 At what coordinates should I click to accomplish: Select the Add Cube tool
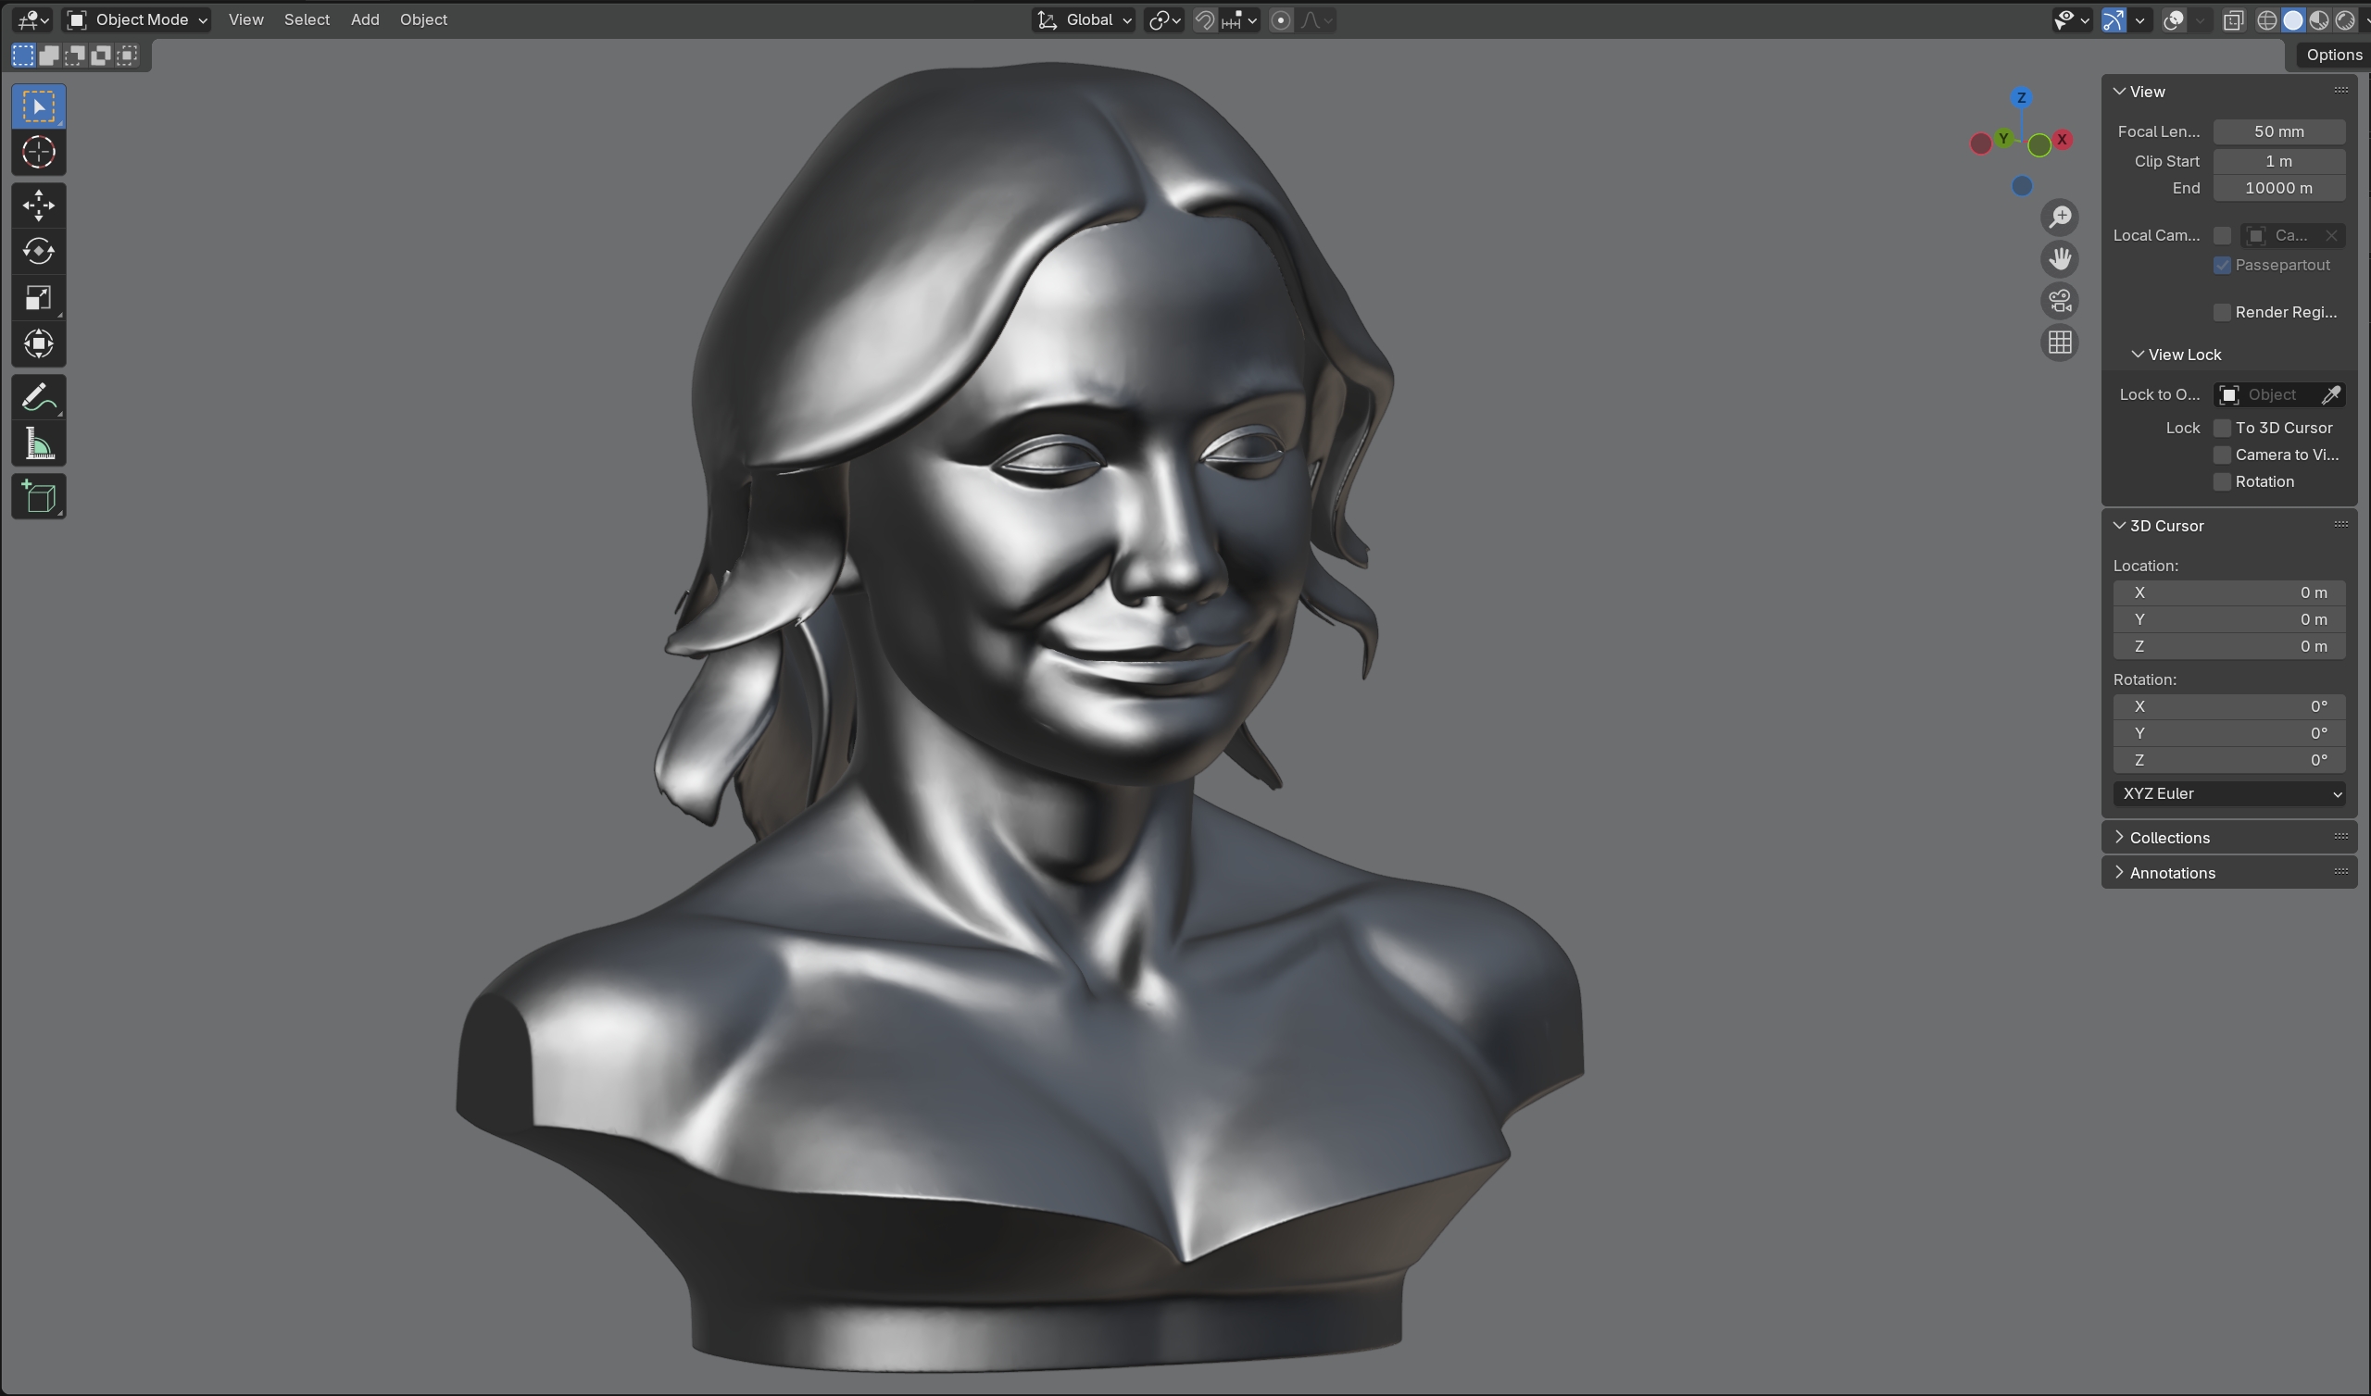tap(39, 497)
